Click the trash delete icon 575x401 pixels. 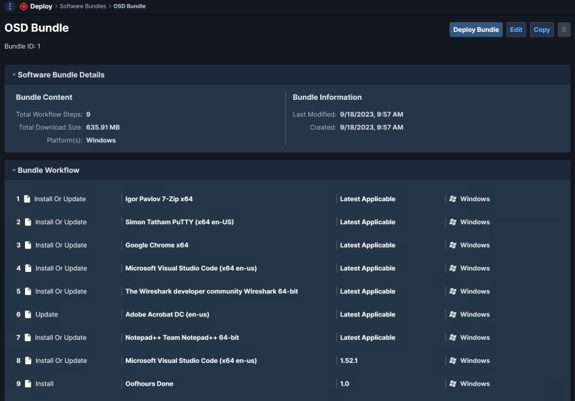pyautogui.click(x=564, y=29)
